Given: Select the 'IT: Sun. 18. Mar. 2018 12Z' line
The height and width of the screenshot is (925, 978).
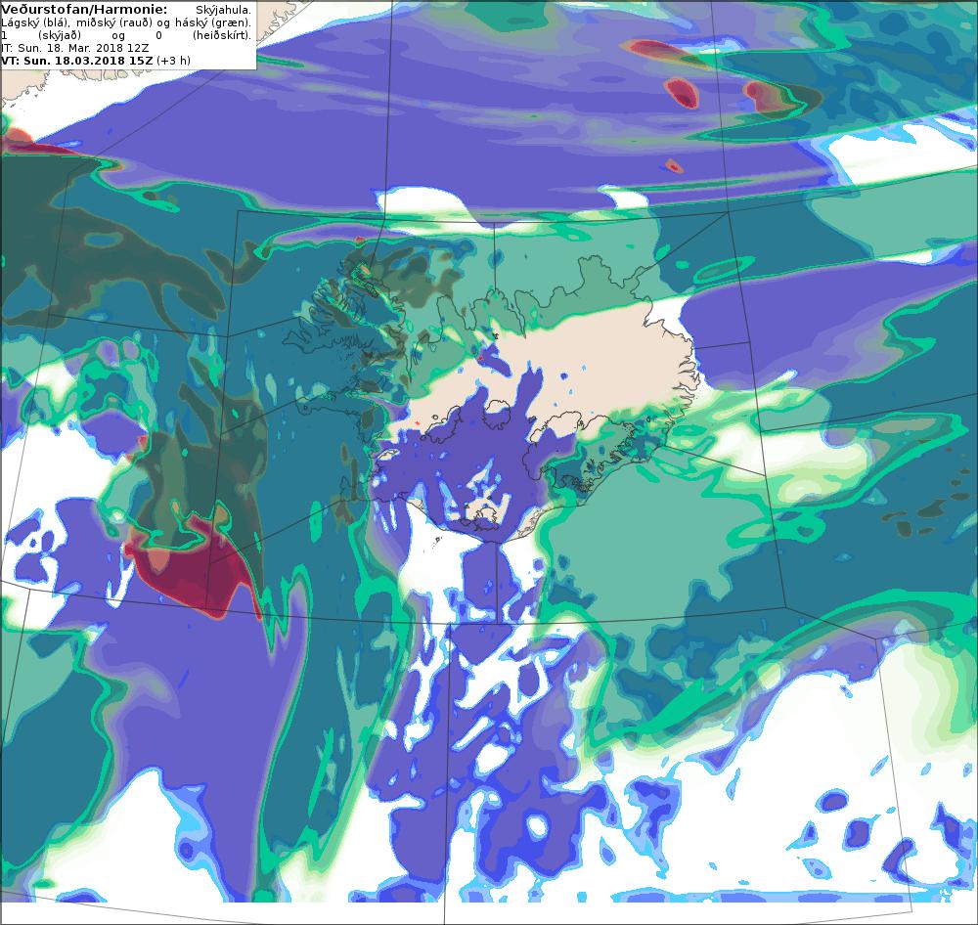Looking at the screenshot, I should point(75,48).
